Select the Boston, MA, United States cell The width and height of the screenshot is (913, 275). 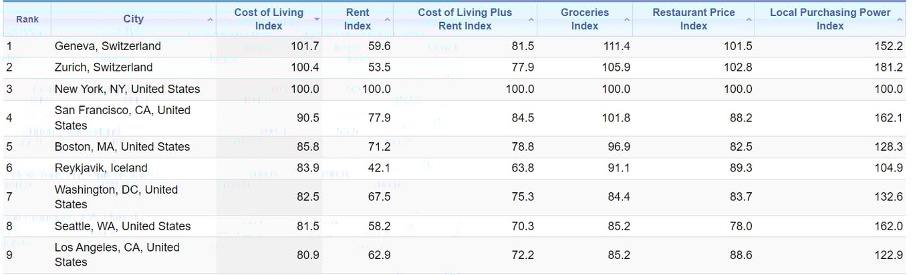(122, 147)
